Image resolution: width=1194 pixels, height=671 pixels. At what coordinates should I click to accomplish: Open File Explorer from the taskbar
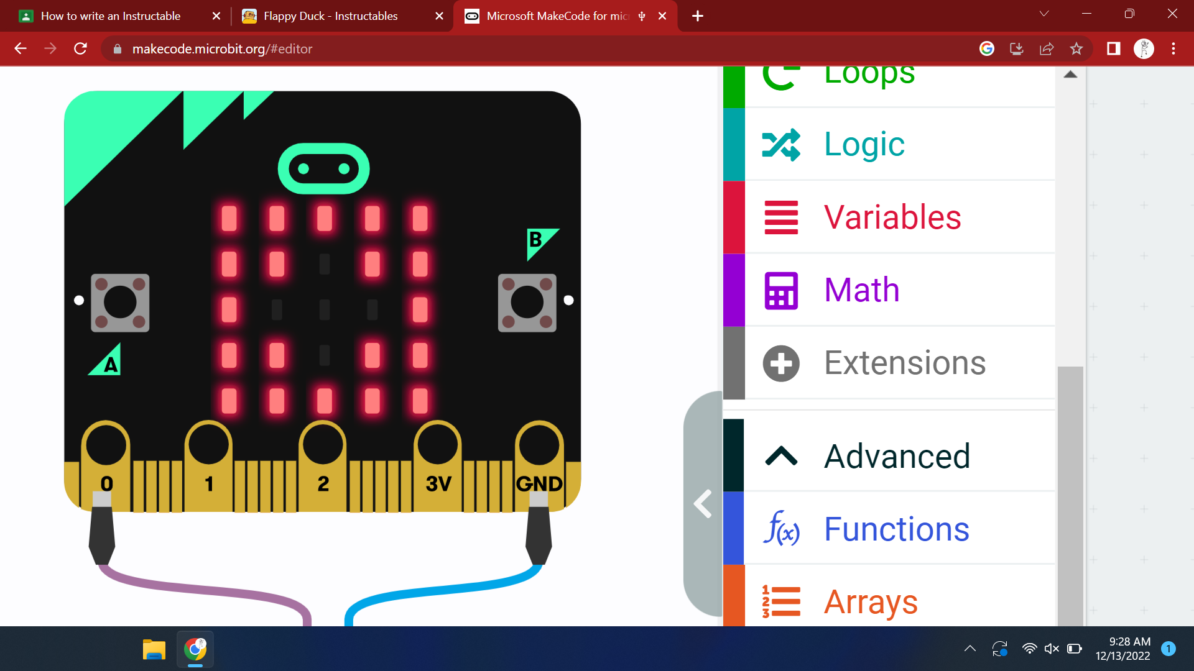pos(153,648)
